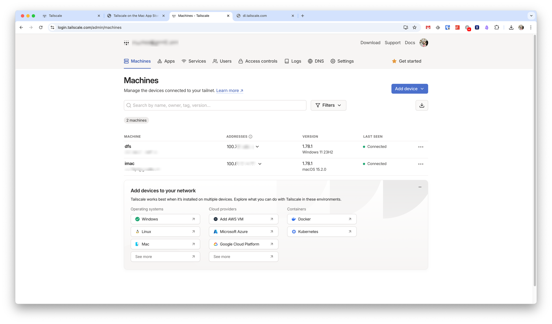Click the ADDRESSES info icon

point(250,136)
